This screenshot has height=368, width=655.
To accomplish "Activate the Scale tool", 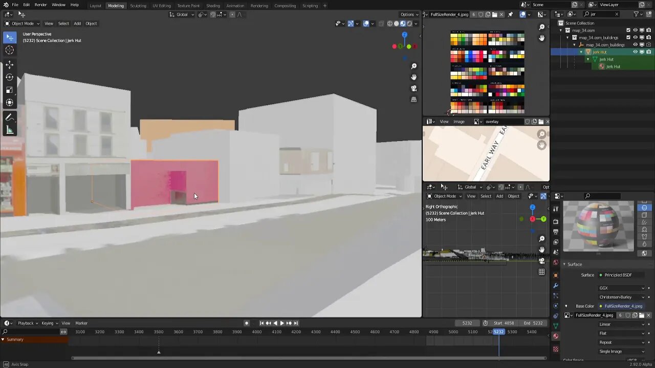I will 10,90.
